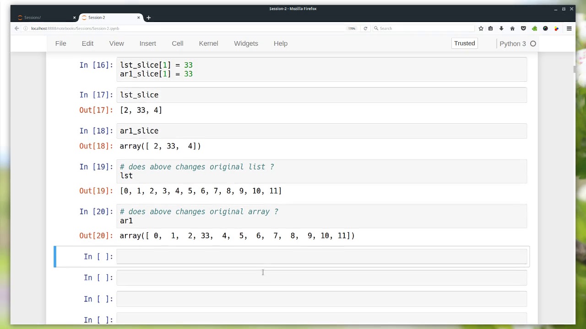Select the Session-2 browser tab
Viewport: 586px width, 329px height.
[110, 17]
